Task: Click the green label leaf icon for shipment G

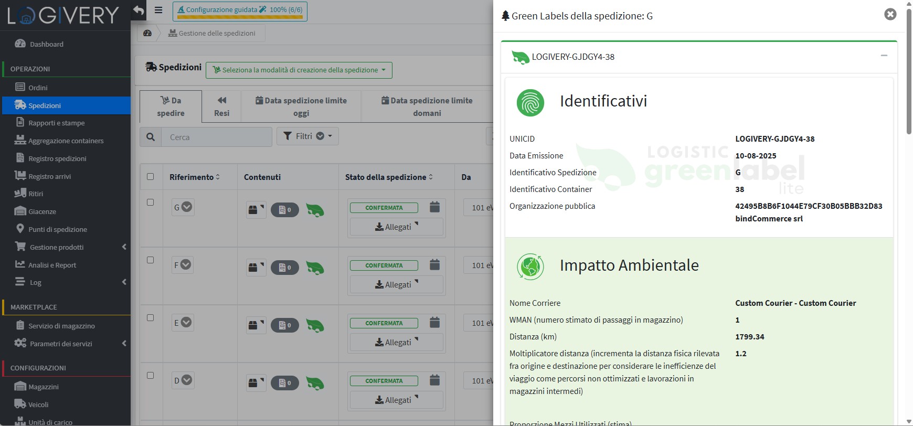Action: (x=315, y=210)
